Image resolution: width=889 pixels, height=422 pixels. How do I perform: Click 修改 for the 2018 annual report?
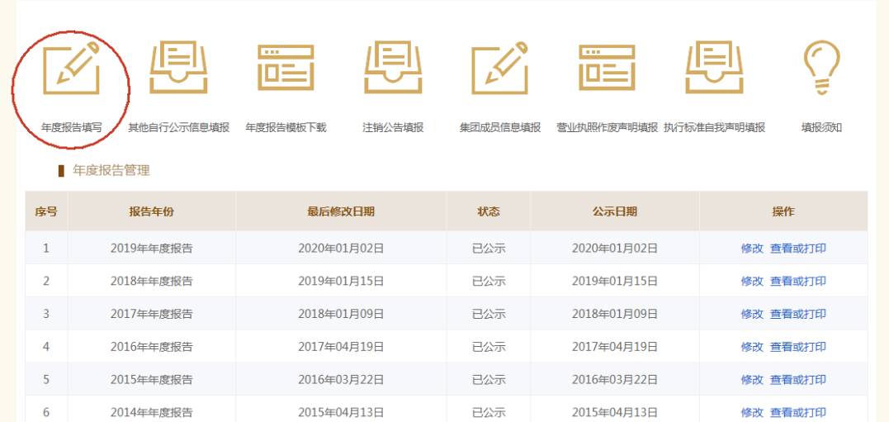tap(752, 282)
